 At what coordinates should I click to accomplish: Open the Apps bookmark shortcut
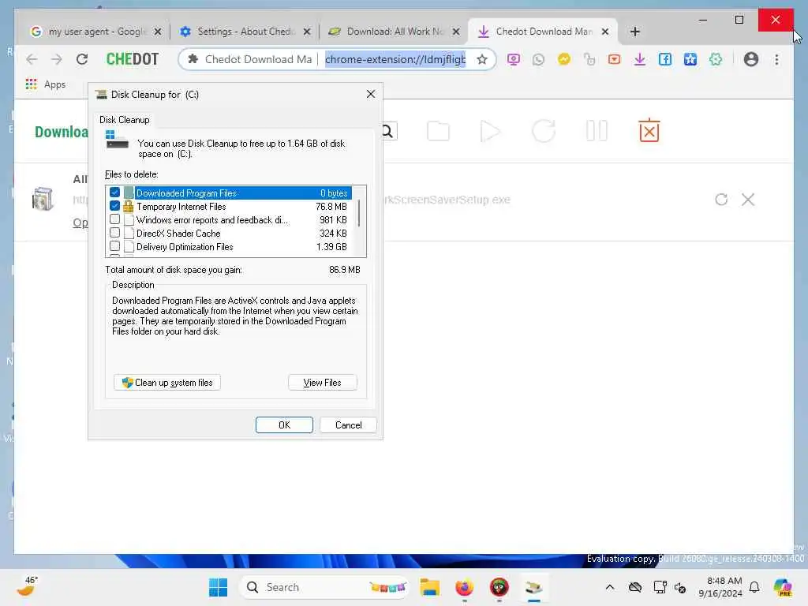46,84
